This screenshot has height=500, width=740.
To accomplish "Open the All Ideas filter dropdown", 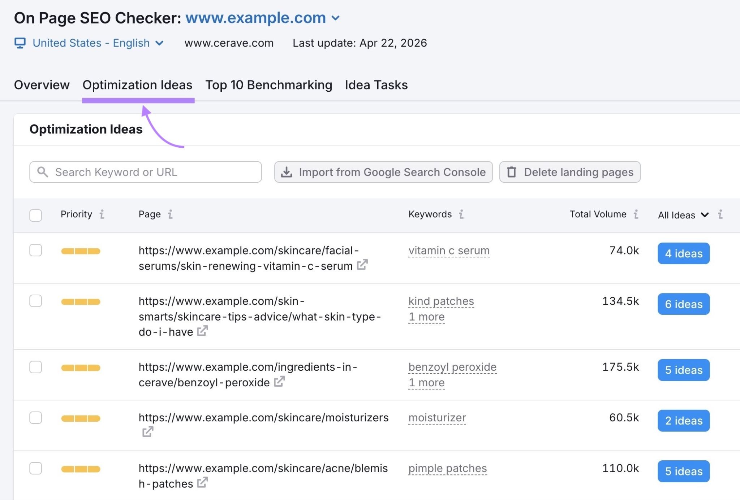I will coord(683,215).
